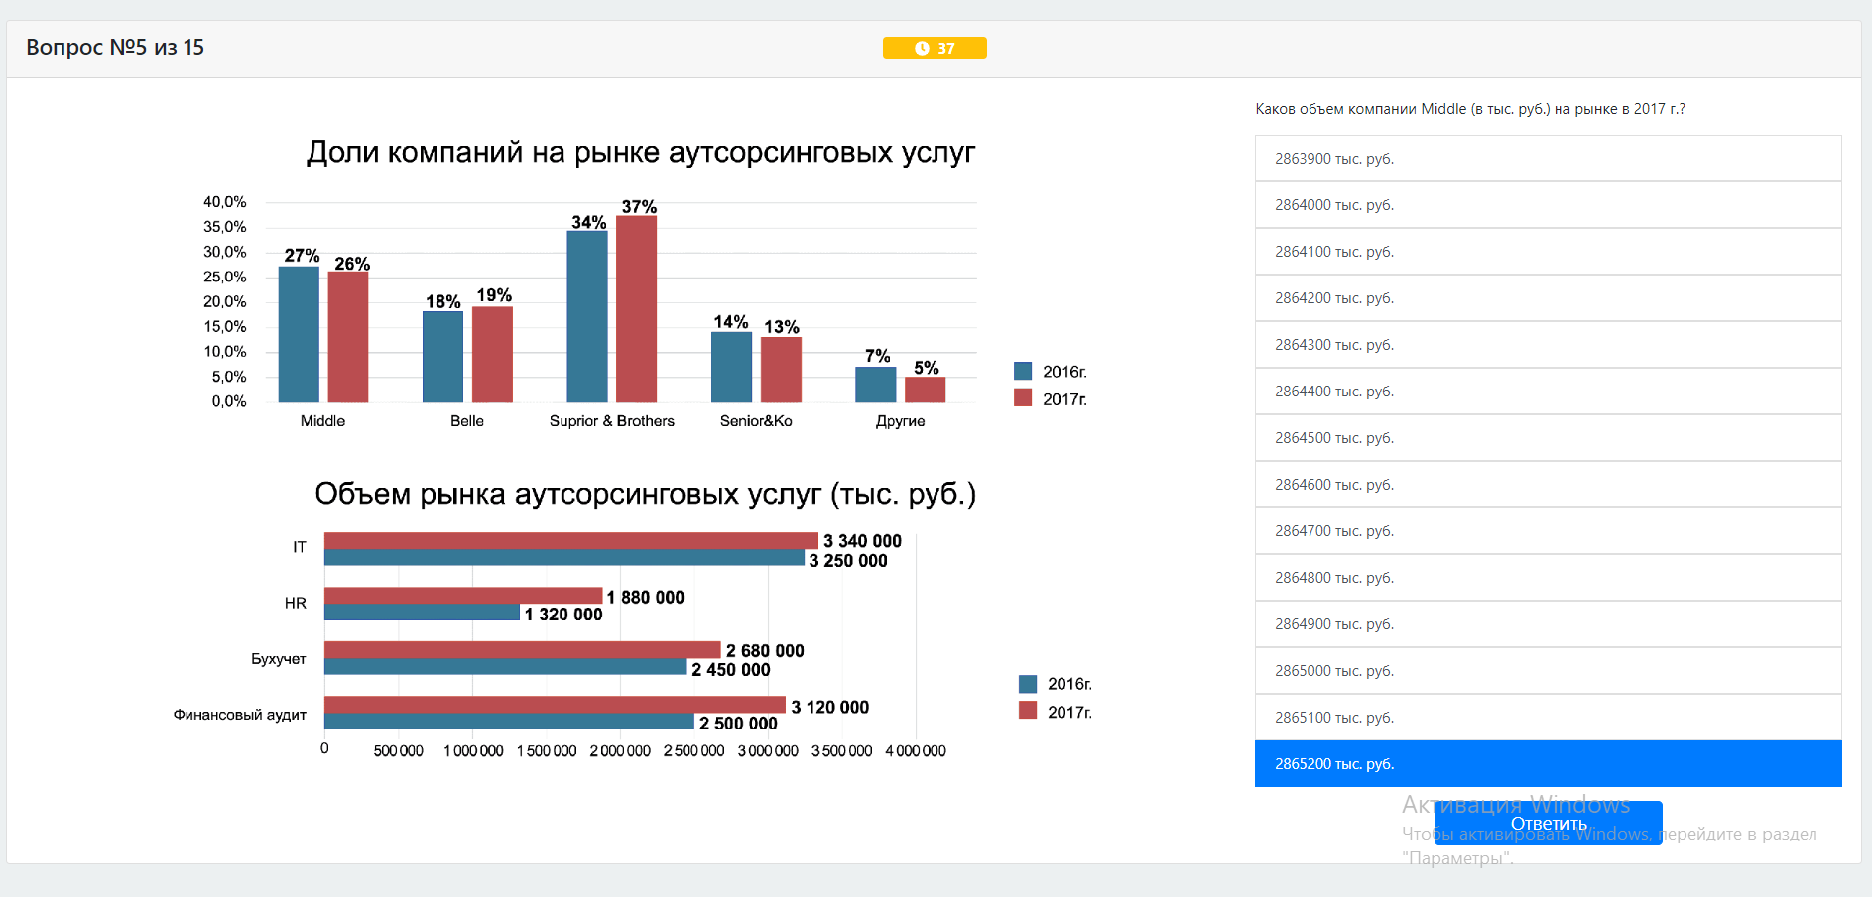Screen dimensions: 1872x897
Task: Select answer 2864300 тыс. руб.
Action: point(1548,345)
